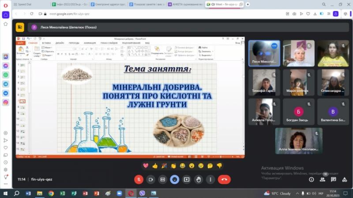Select Богдан Заєць participant tile

(x=299, y=112)
